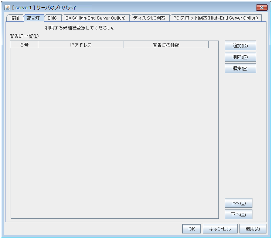Switch to BMC(High-End Server Option) tab
The width and height of the screenshot is (272, 239).
[x=95, y=18]
